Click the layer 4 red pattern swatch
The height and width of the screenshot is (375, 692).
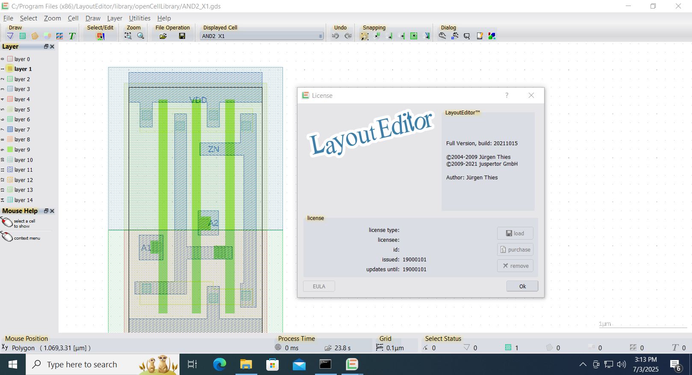pyautogui.click(x=10, y=99)
